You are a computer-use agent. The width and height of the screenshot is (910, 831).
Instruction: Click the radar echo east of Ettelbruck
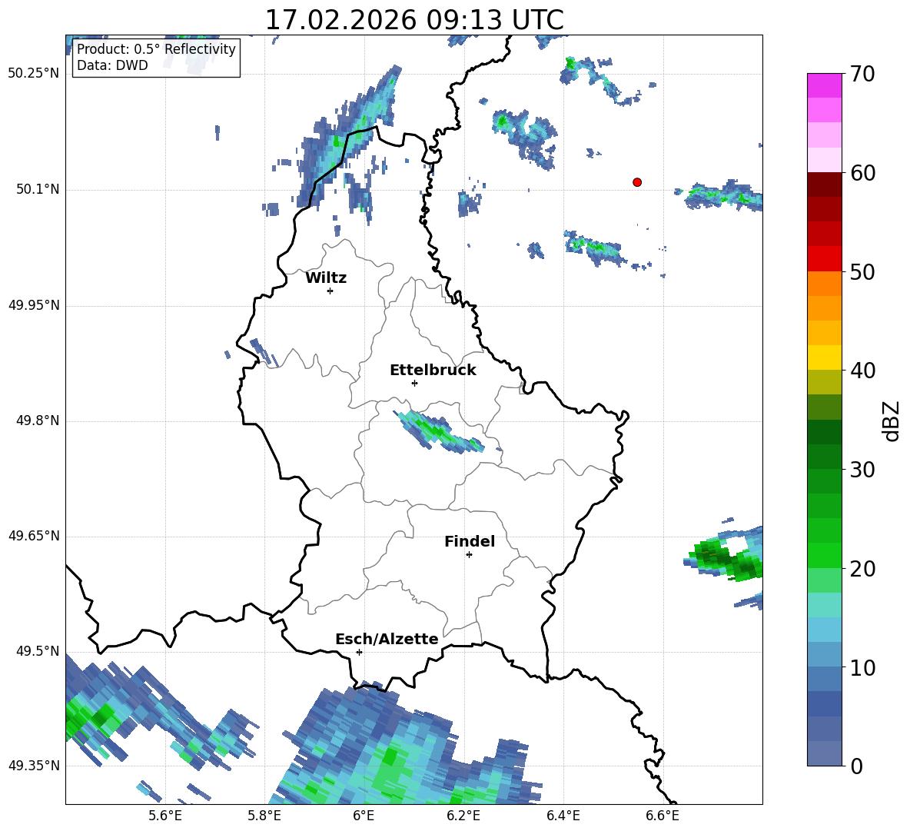[x=438, y=432]
